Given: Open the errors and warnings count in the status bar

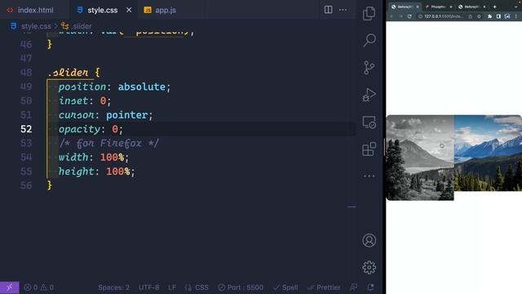Looking at the screenshot, I should (39, 287).
